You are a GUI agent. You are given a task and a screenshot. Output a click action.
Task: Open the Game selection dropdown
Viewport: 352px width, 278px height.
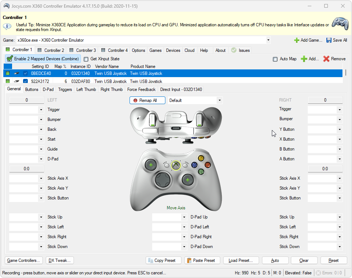tap(268, 40)
